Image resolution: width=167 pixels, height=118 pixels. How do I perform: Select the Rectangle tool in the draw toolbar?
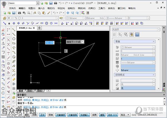(x=14, y=43)
